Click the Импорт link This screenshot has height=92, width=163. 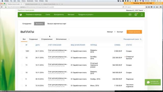(110, 32)
